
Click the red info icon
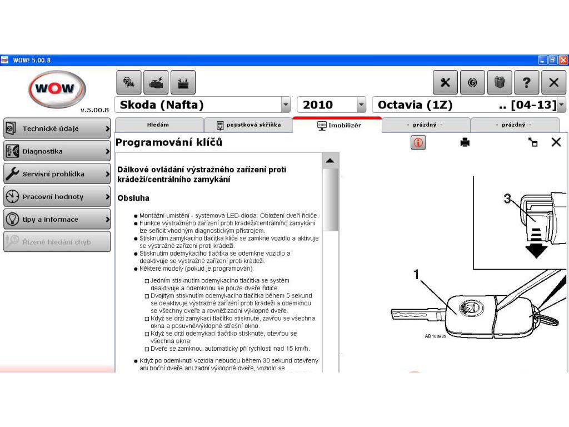418,142
